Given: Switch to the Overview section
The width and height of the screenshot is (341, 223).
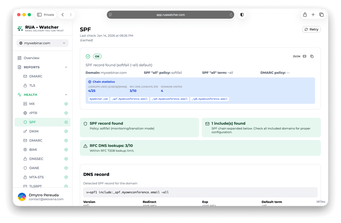Looking at the screenshot, I should pos(32,58).
